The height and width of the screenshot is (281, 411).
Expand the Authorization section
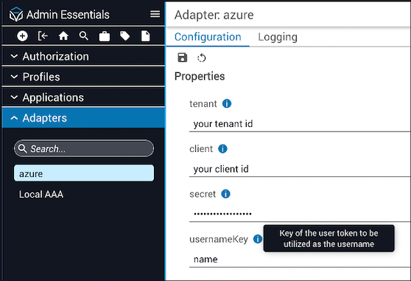tap(83, 56)
